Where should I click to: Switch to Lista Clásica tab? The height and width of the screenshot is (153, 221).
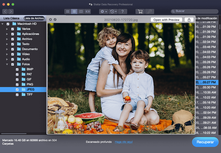coord(11,18)
